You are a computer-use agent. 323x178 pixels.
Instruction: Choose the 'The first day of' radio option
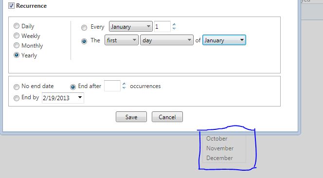click(84, 41)
